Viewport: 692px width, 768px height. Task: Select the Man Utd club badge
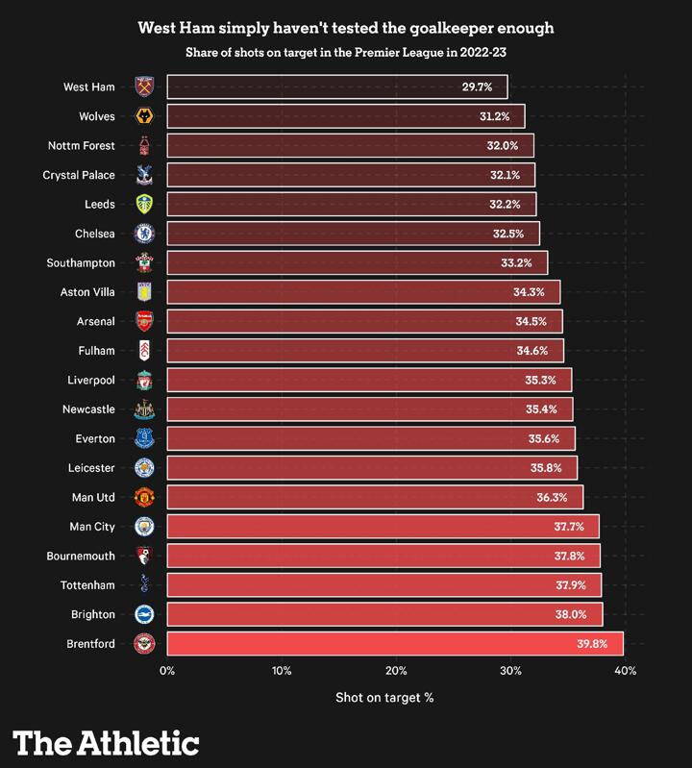pyautogui.click(x=144, y=497)
